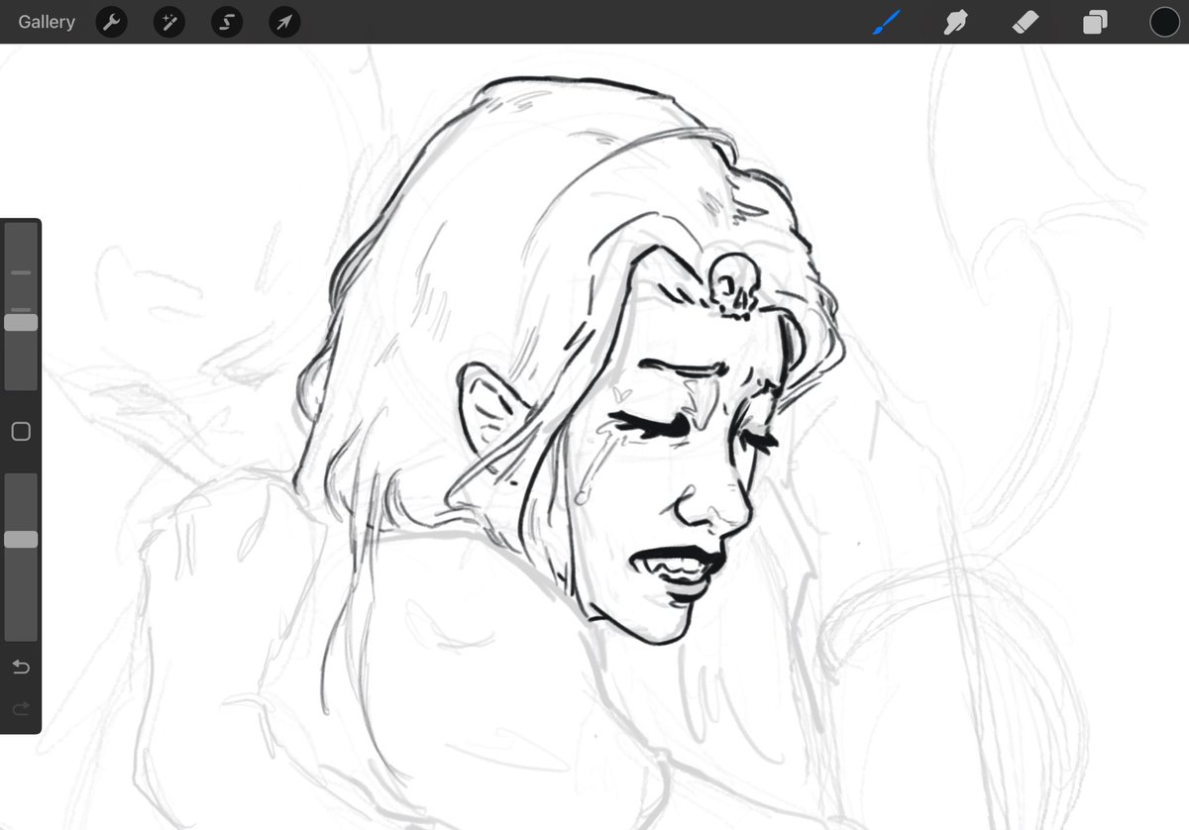The width and height of the screenshot is (1189, 830).
Task: Adjust the brush size slider handle
Action: coord(21,321)
